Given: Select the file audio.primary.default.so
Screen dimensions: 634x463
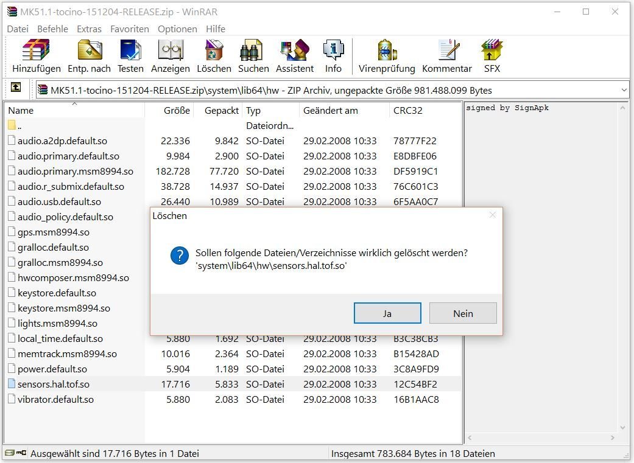Looking at the screenshot, I should (68, 156).
